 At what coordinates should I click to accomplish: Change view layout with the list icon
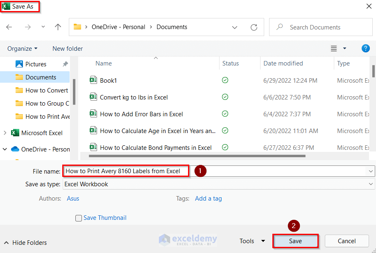333,48
